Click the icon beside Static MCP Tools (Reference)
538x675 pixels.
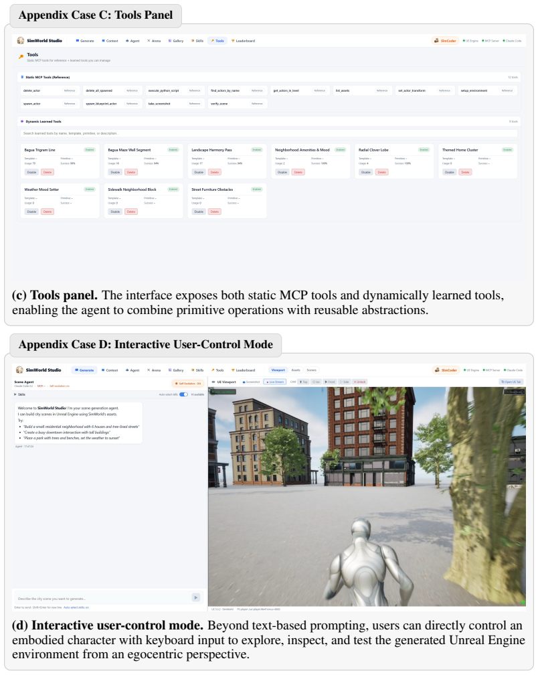tap(22, 77)
